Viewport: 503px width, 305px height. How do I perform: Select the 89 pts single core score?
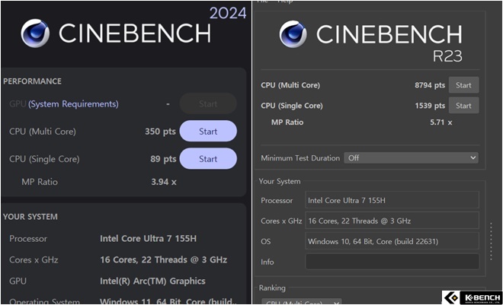tap(163, 159)
